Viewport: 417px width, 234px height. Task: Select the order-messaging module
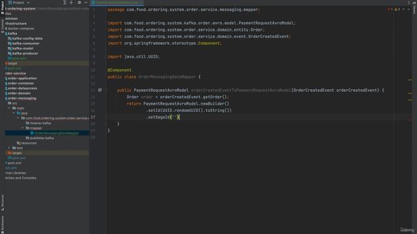click(21, 98)
